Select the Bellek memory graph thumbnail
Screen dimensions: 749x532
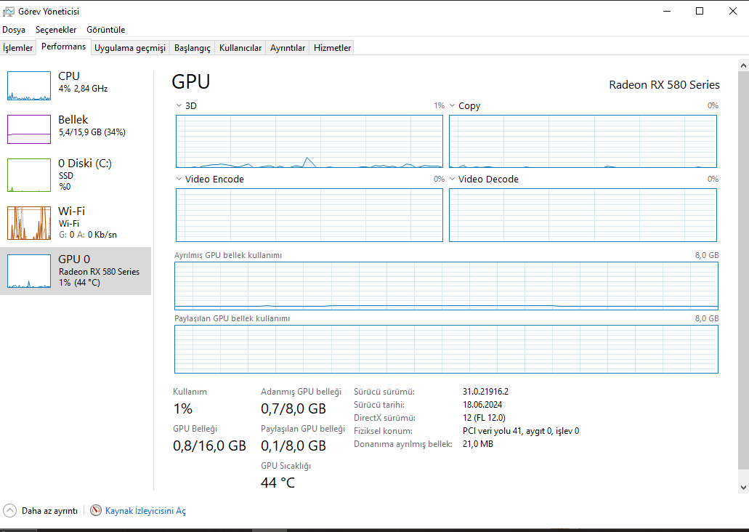coord(29,129)
